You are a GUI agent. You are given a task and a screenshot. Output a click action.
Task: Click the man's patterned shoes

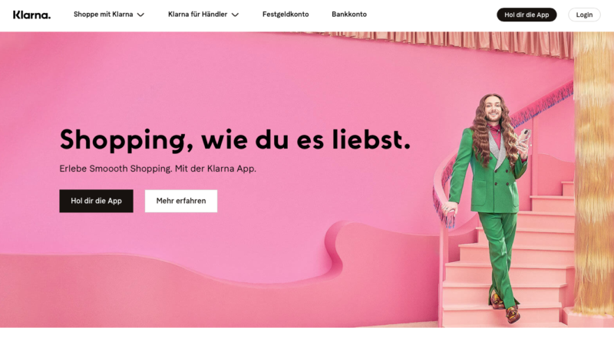coord(506,307)
